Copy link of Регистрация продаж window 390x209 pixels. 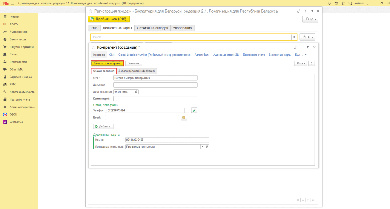(299, 11)
